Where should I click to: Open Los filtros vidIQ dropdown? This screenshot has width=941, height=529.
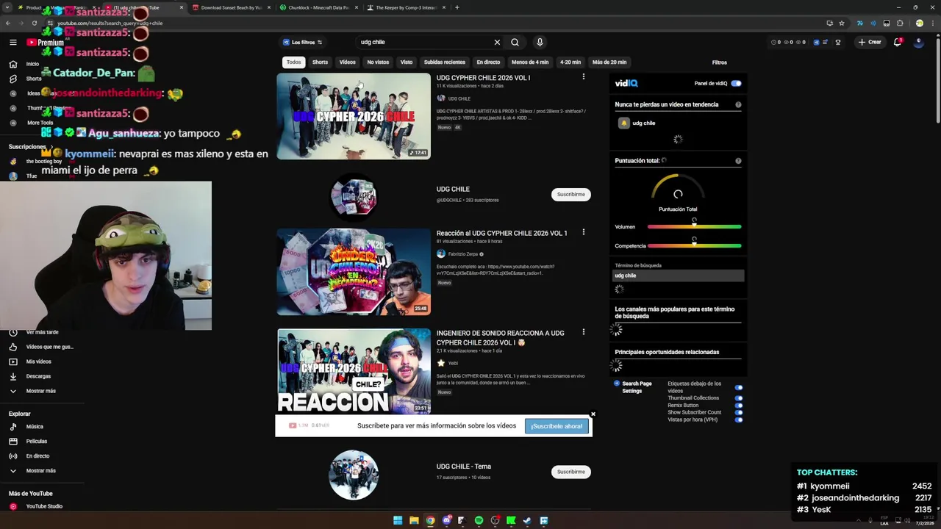point(303,42)
